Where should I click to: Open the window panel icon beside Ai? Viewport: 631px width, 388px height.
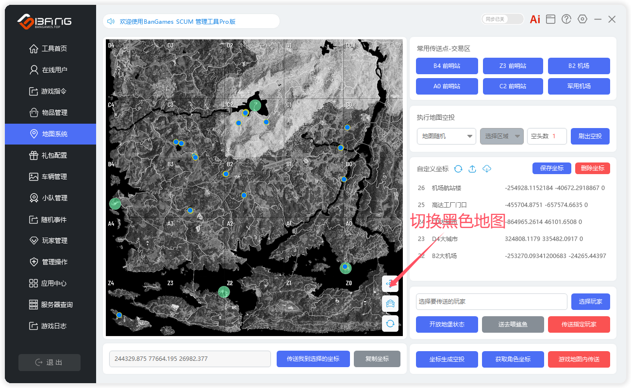(x=550, y=19)
